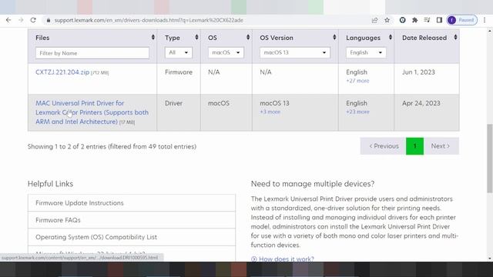493x277 pixels.
Task: Open the media control playlist icon
Action: 427,20
